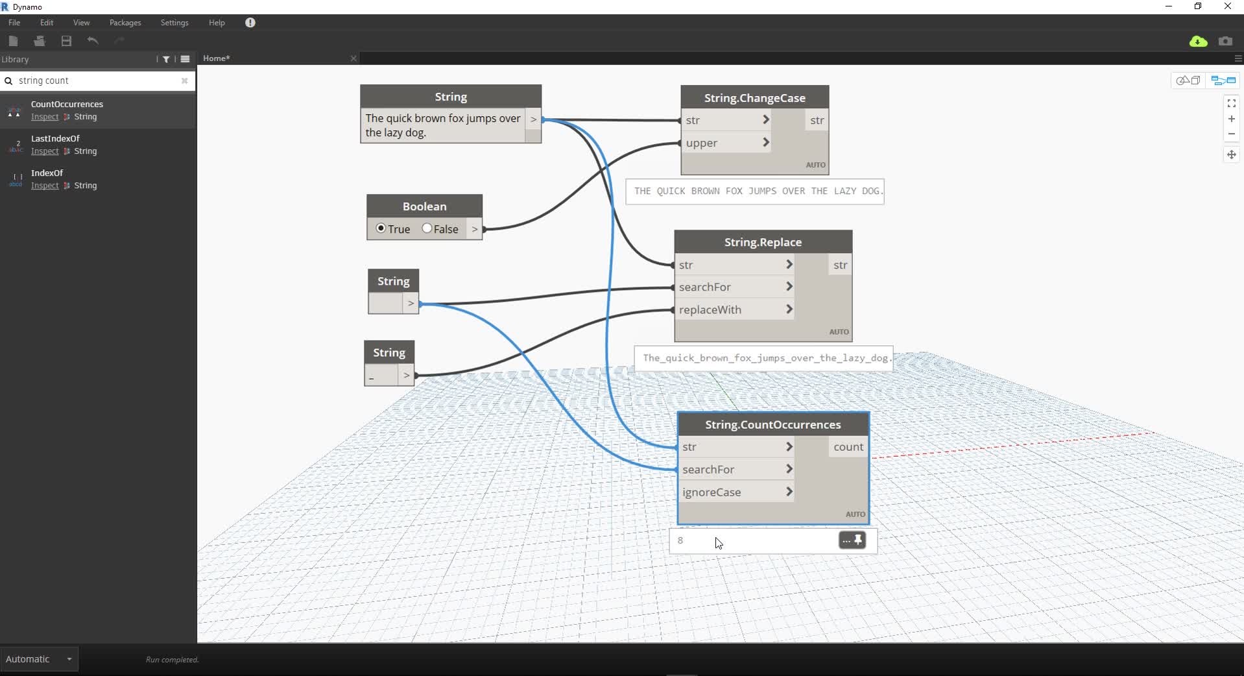Save the workspace with the save icon

(x=66, y=41)
